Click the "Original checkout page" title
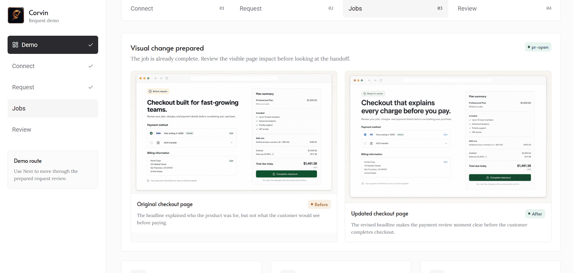This screenshot has width=573, height=273. point(165,204)
